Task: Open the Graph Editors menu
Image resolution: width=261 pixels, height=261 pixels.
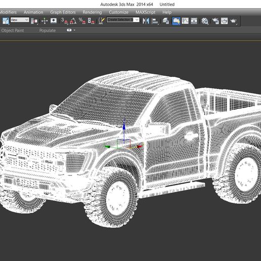Action: [63, 12]
